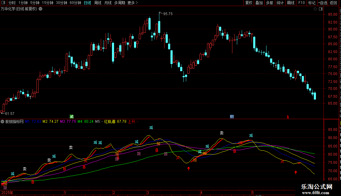
Task: Select the 1分钟 period
Action: coord(23,3)
